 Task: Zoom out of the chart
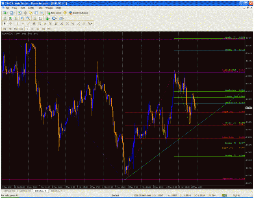[28, 18]
